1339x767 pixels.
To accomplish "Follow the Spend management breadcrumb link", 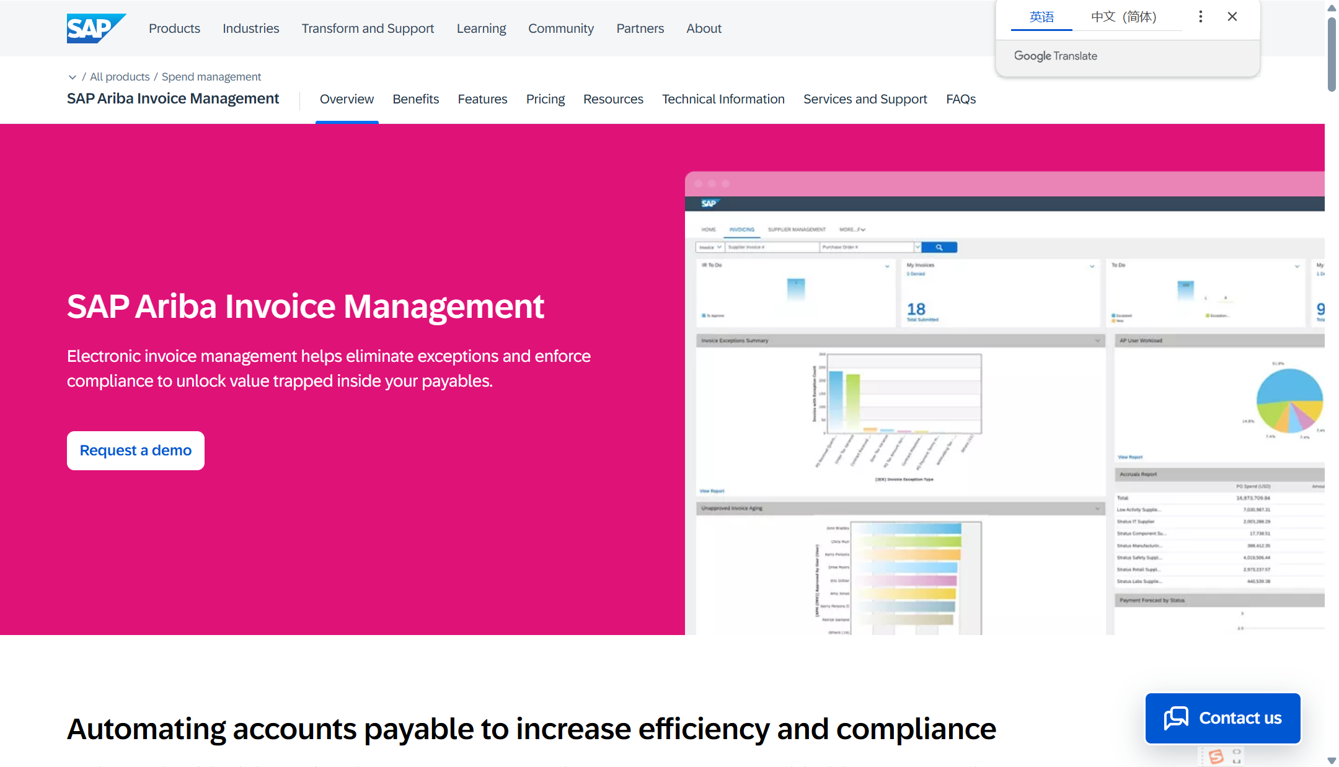I will (x=211, y=77).
